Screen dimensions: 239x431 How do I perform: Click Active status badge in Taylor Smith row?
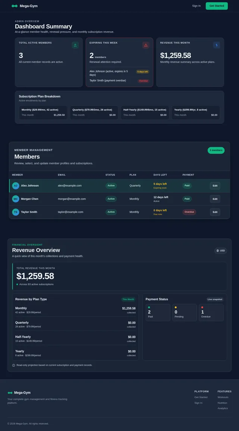111,212
